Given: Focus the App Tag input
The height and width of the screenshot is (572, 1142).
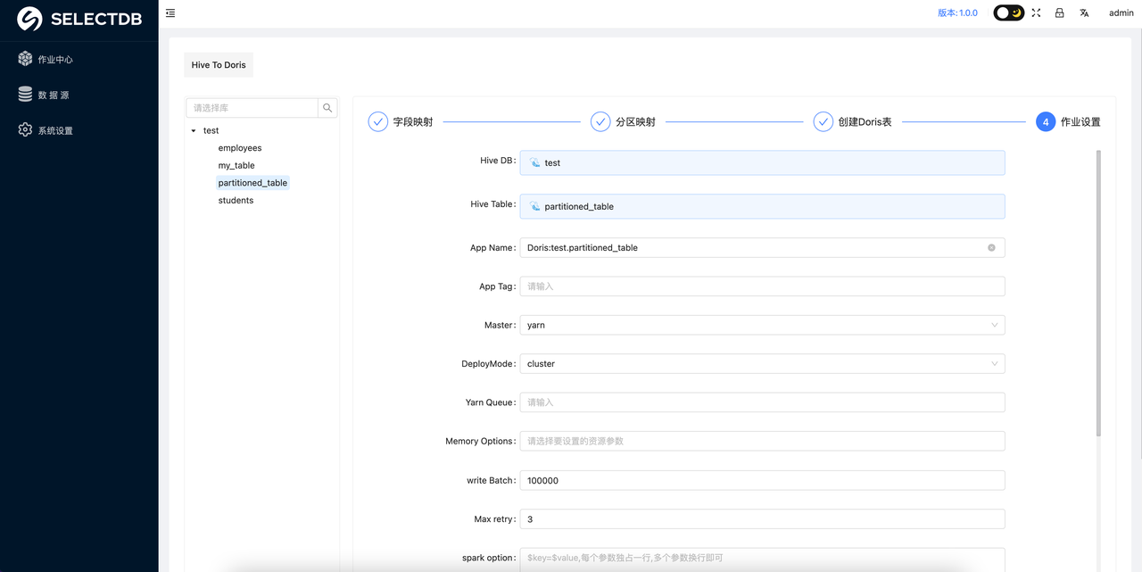Looking at the screenshot, I should [x=762, y=286].
